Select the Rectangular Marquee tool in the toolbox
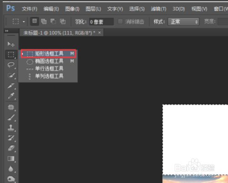 [x=11, y=54]
